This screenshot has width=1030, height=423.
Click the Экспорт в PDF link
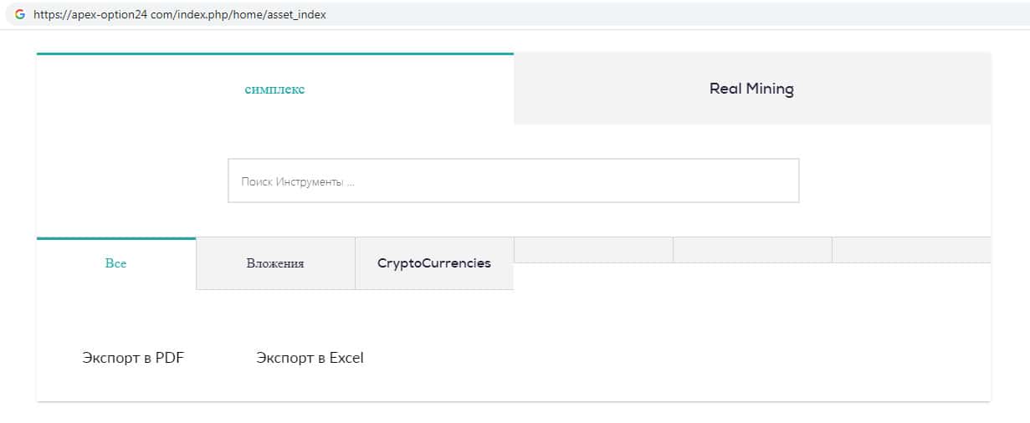(x=133, y=358)
